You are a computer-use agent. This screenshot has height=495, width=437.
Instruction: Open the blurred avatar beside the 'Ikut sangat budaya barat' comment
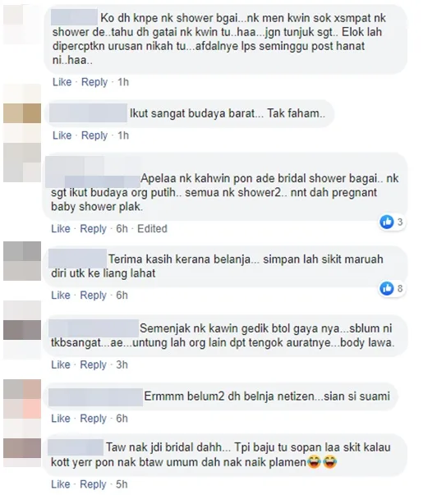click(x=22, y=113)
